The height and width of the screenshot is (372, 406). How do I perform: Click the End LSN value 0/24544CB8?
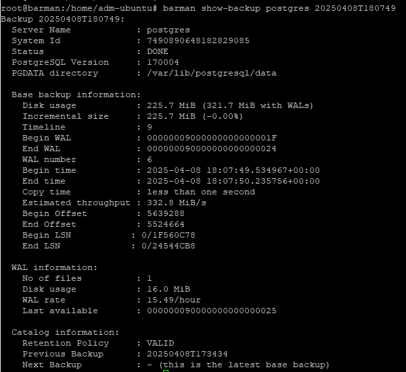coord(168,246)
